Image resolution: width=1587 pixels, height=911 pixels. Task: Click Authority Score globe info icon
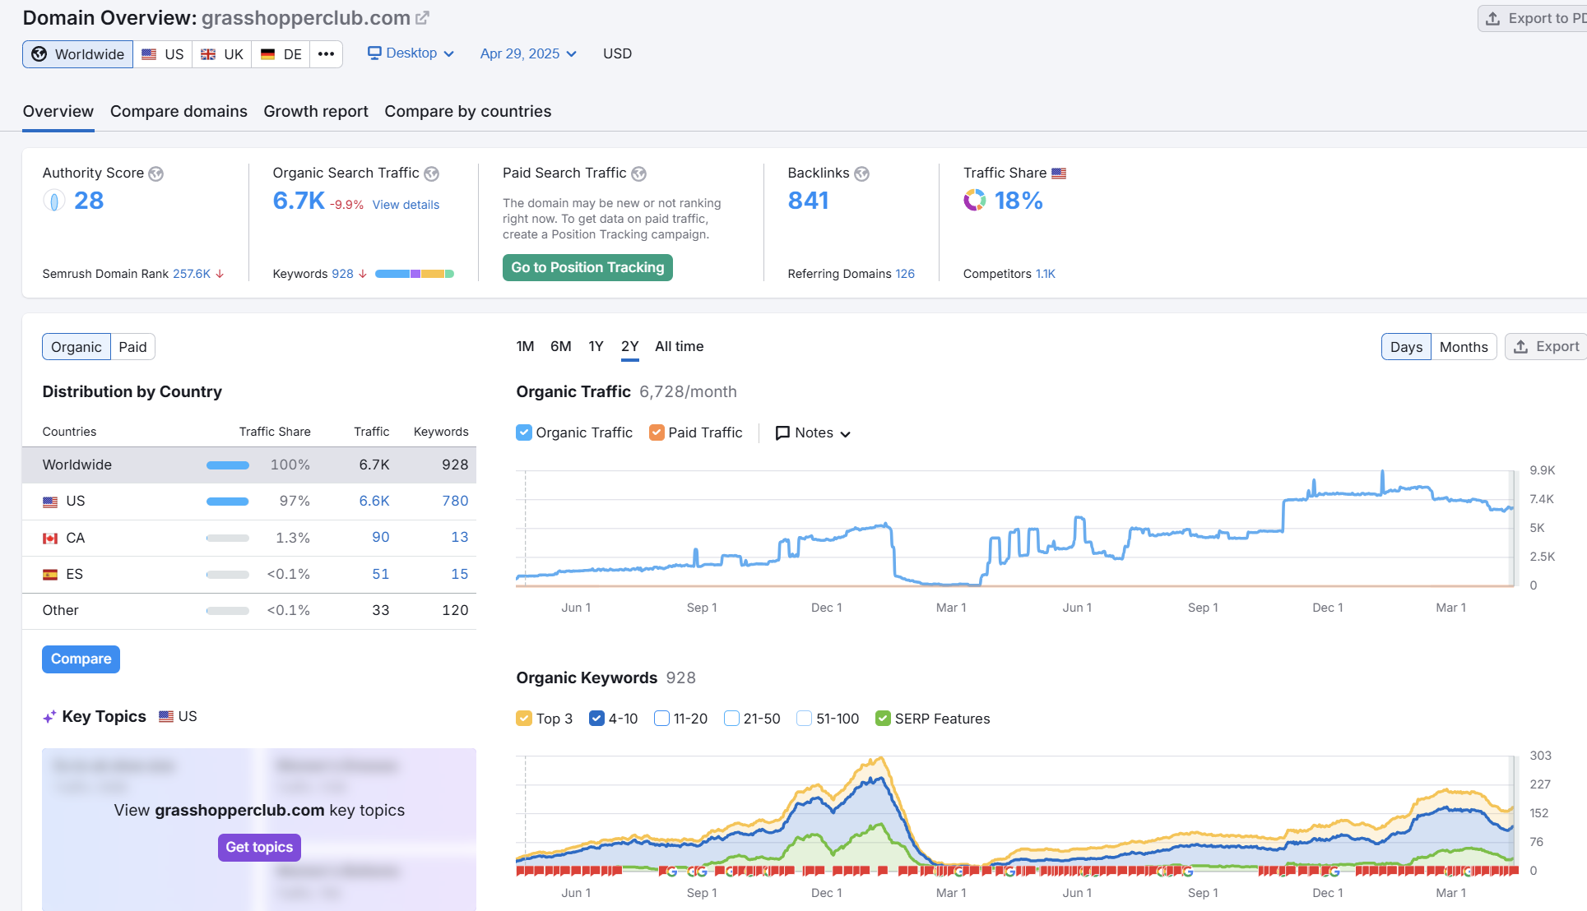coord(155,173)
